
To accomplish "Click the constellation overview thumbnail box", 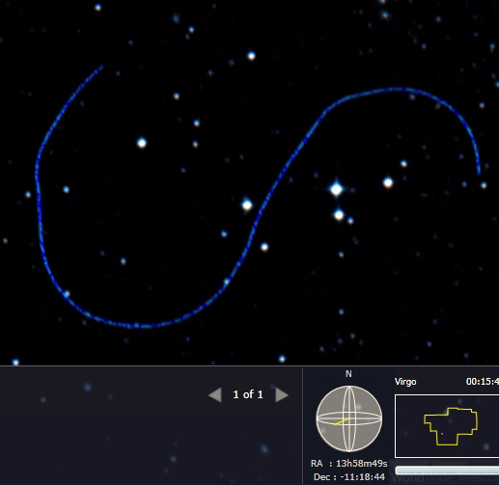I will (447, 426).
